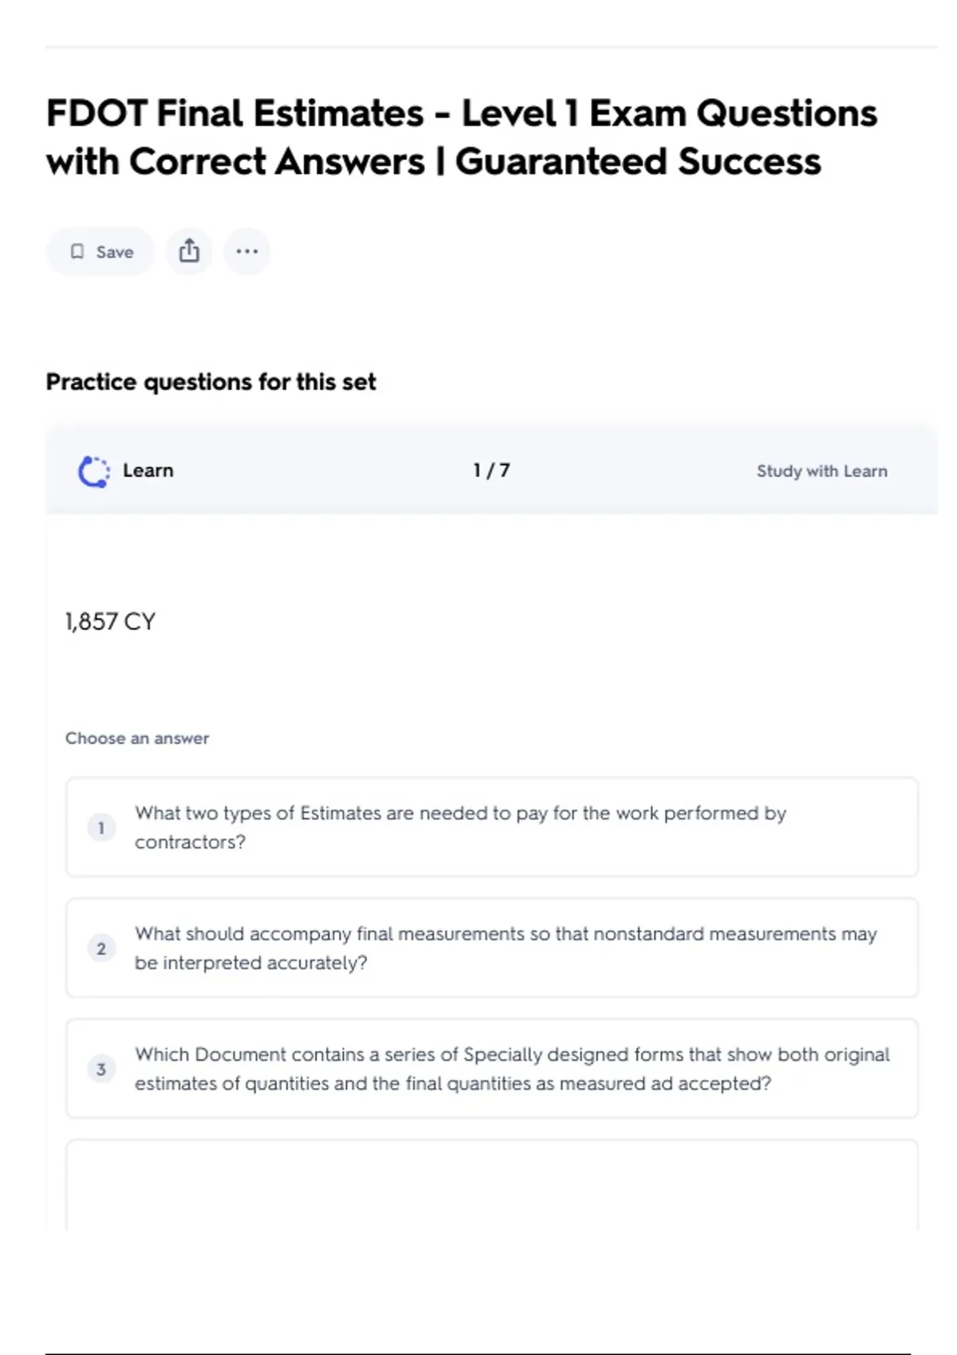The image size is (957, 1355).
Task: Click the bookmark icon in Save
Action: coord(77,252)
